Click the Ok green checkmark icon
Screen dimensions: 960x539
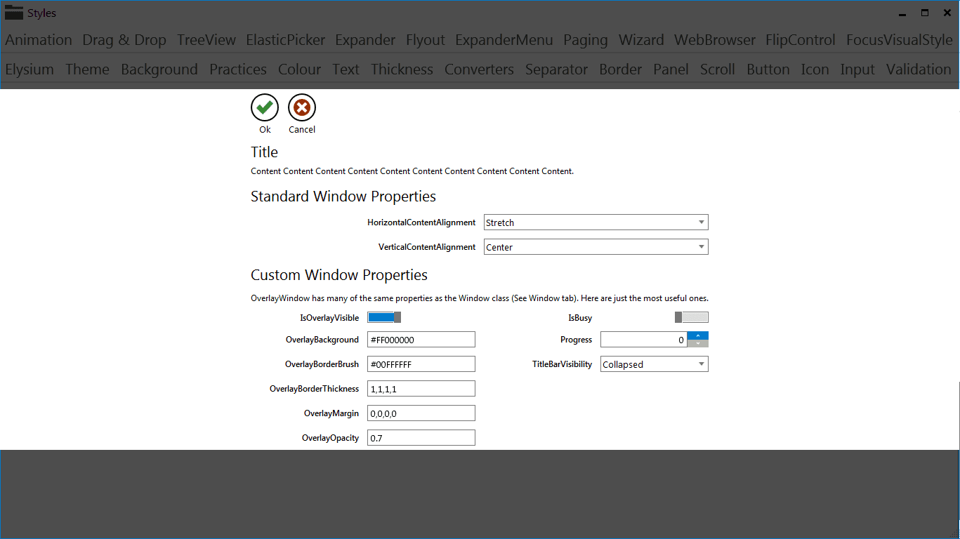click(x=265, y=107)
